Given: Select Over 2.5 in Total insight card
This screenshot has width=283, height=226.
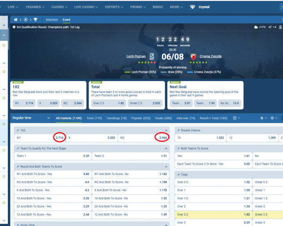Looking at the screenshot, I should point(109,103).
